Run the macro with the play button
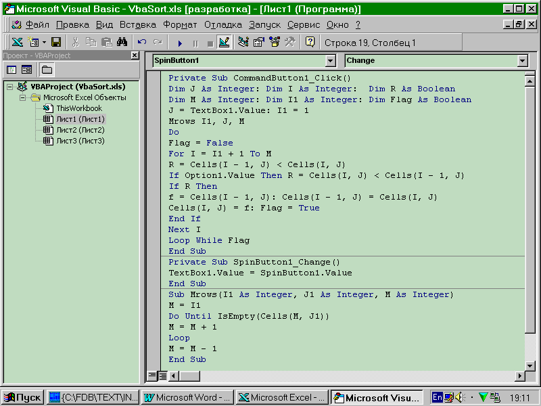Image resolution: width=541 pixels, height=406 pixels. [x=180, y=43]
